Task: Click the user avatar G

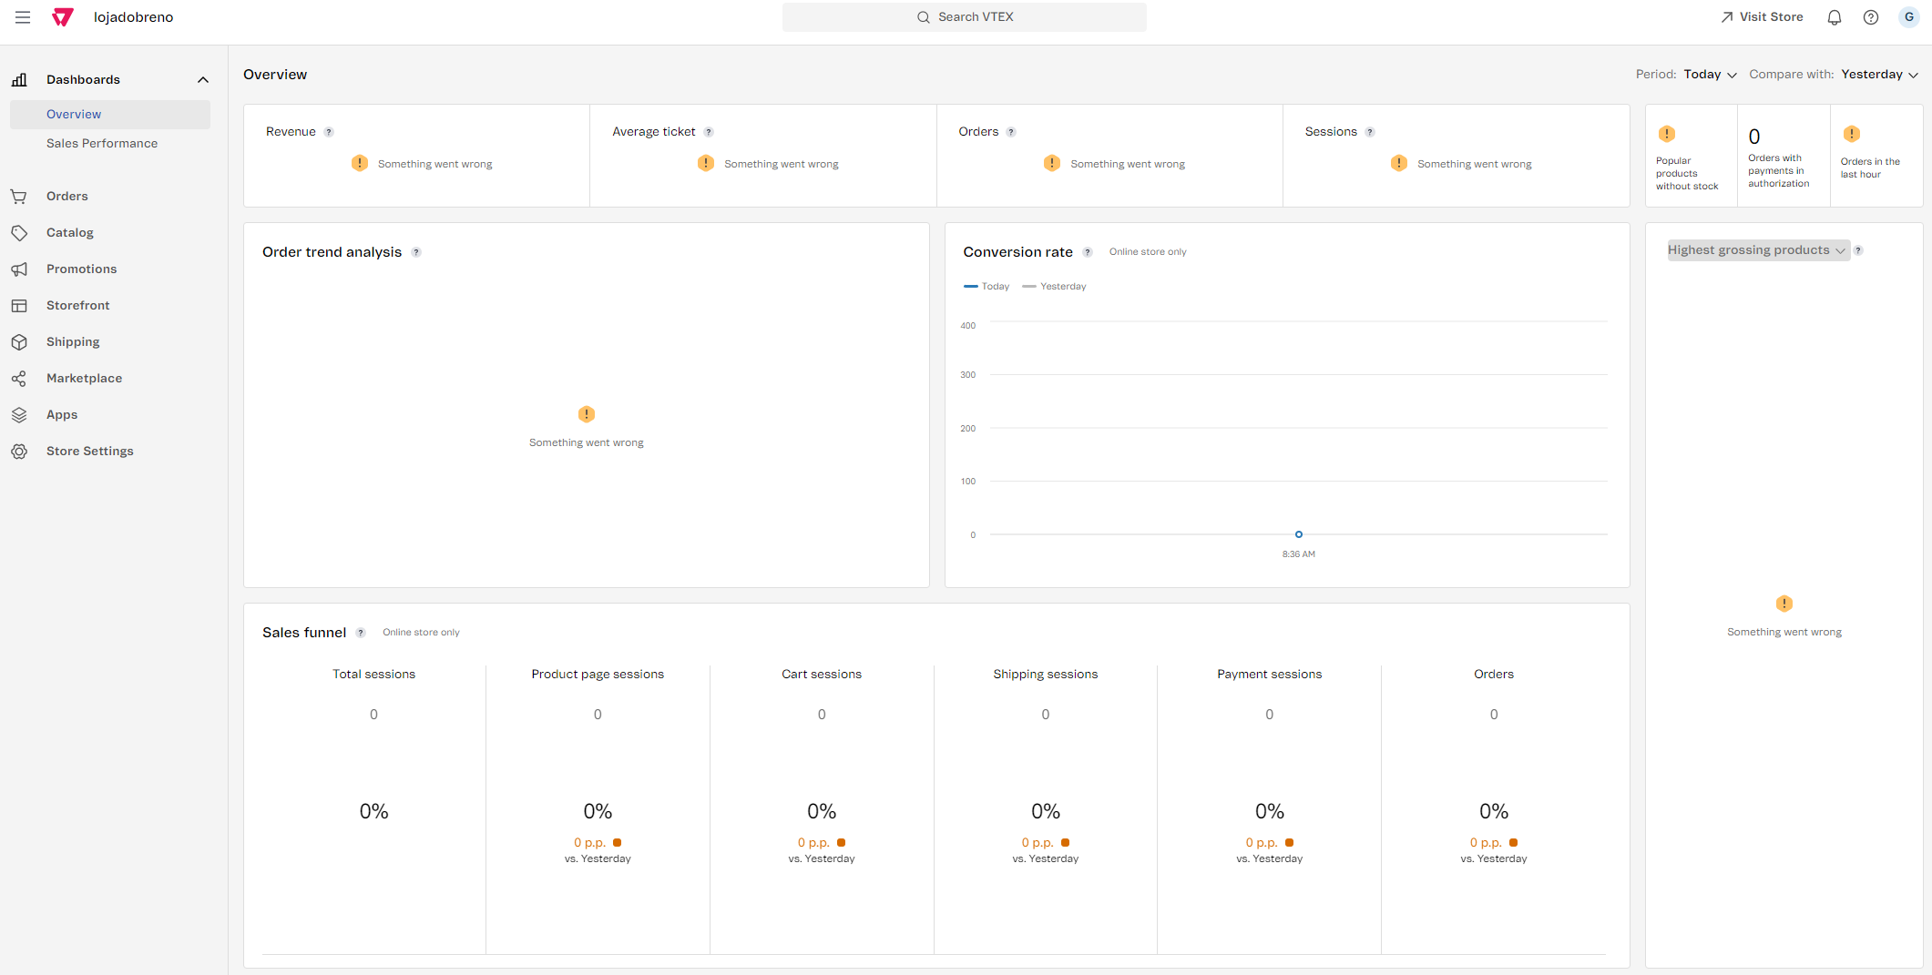Action: click(1908, 17)
